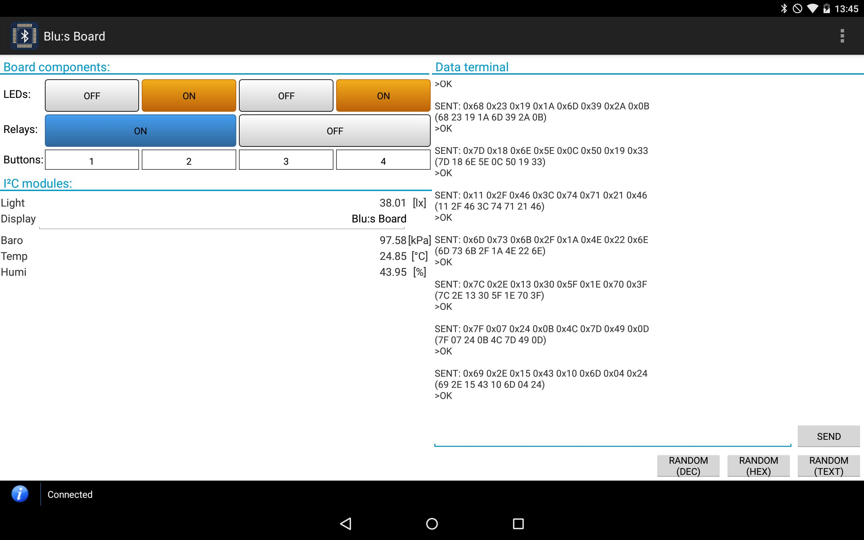Tap the battery status bar icon
The image size is (864, 540).
pyautogui.click(x=826, y=8)
